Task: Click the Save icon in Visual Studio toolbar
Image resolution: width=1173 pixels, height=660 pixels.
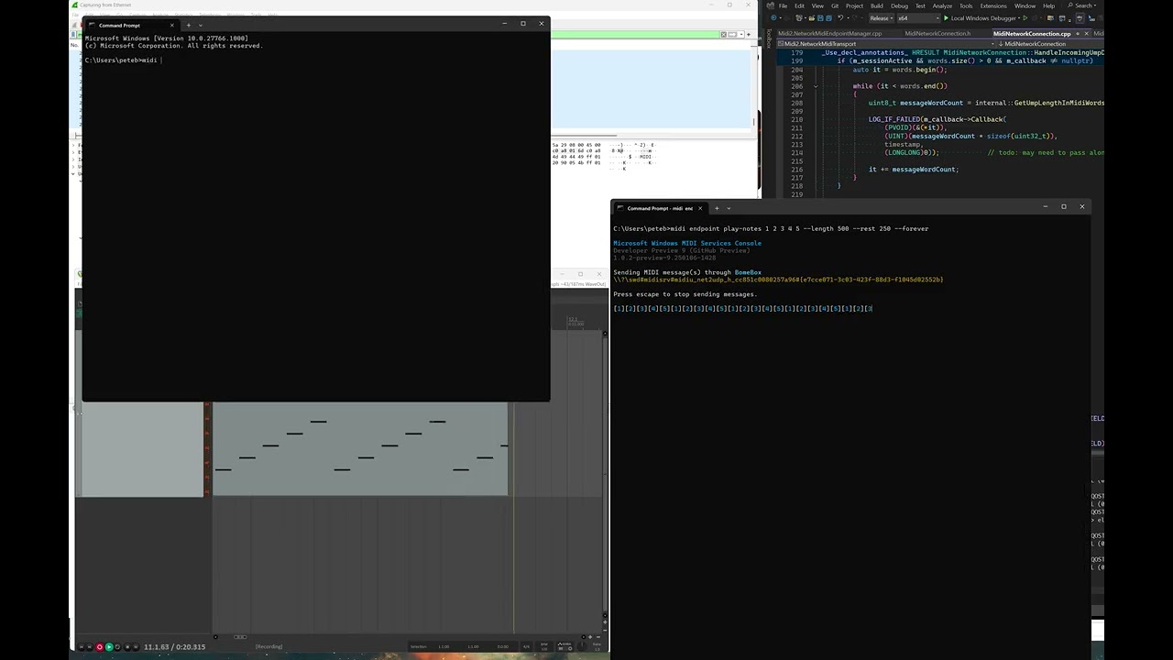Action: [x=820, y=18]
